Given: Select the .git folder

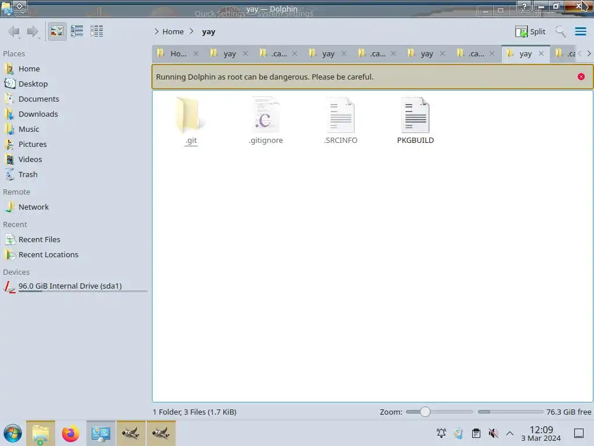Looking at the screenshot, I should (191, 121).
